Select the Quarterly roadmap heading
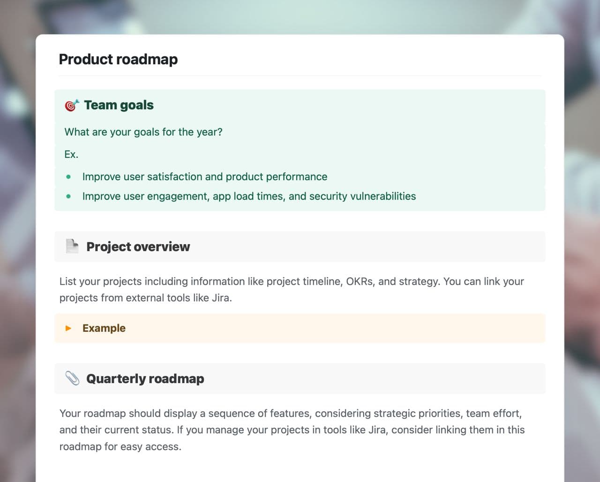Screen dimensions: 600x482 (x=145, y=378)
